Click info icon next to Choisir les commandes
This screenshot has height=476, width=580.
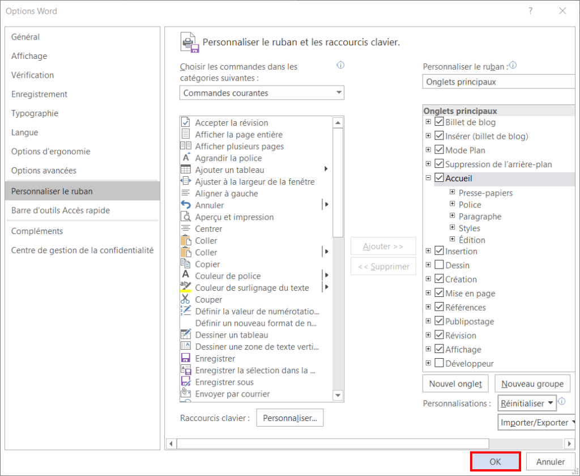coord(340,65)
